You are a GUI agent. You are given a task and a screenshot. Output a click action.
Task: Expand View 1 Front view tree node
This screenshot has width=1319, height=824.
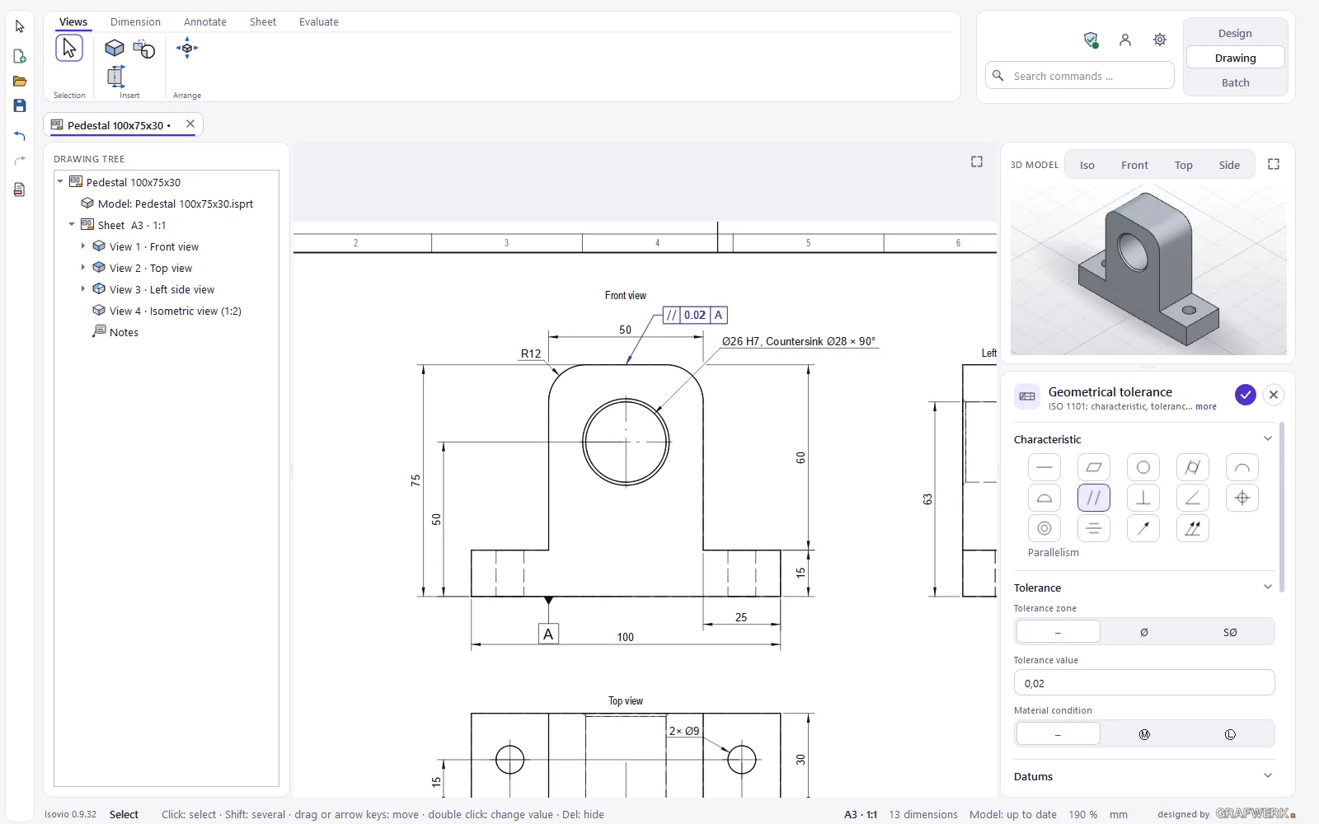[82, 246]
